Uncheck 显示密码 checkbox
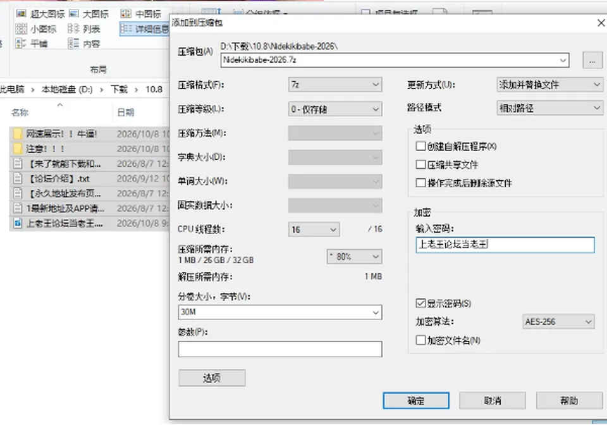The height and width of the screenshot is (425, 607). pos(420,303)
